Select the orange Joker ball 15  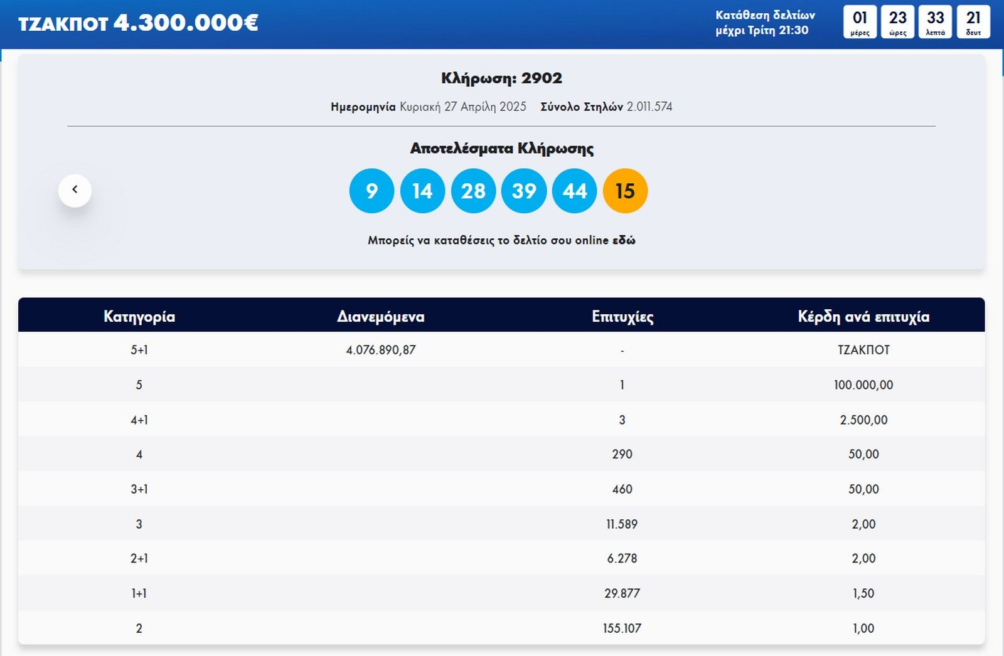point(625,191)
